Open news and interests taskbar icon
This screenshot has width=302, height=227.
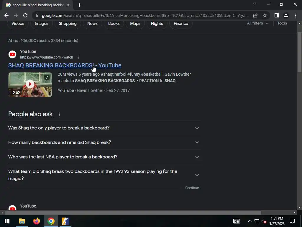[x=237, y=221]
